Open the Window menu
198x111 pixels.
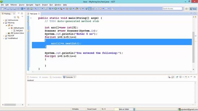(58, 5)
